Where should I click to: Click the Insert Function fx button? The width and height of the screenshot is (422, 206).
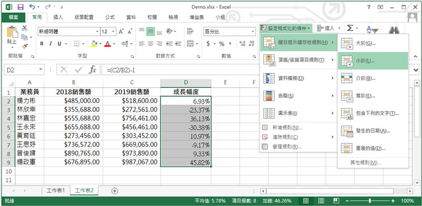[x=92, y=70]
